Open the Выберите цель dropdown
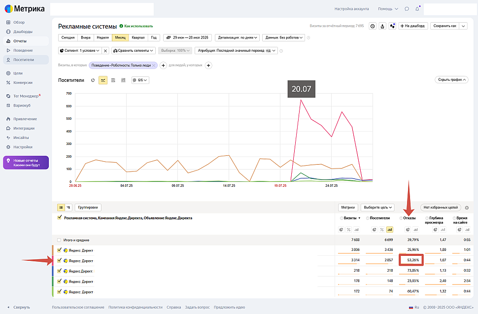 377,208
